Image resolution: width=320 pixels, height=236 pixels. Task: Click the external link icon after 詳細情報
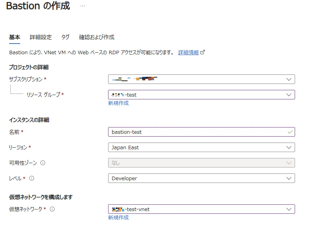(202, 52)
